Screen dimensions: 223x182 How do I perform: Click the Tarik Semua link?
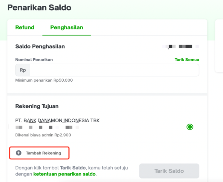click(187, 60)
